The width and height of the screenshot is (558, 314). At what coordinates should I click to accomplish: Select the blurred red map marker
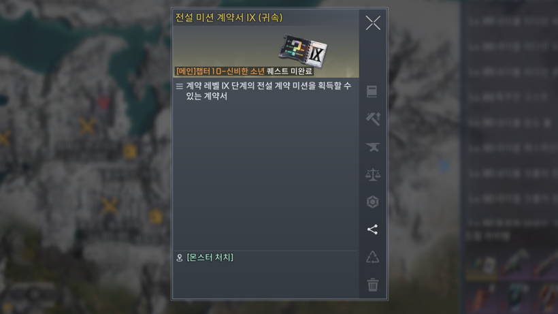(103, 103)
